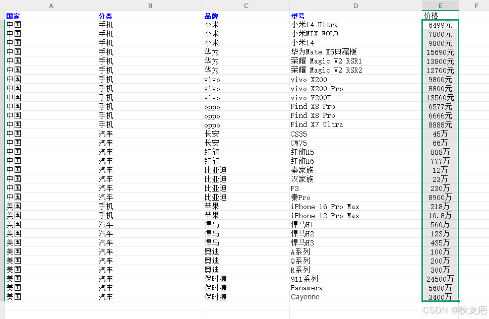Select column C header
489x319 pixels.
[246, 6]
